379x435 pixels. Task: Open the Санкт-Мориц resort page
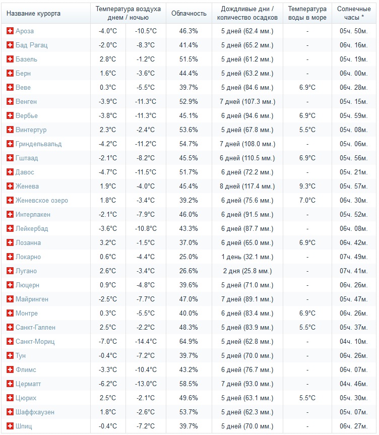point(35,342)
